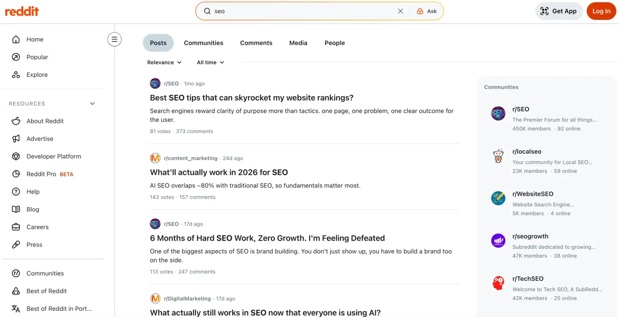Click the r/content_marketing post avatar
This screenshot has height=317, width=619.
coord(155,158)
